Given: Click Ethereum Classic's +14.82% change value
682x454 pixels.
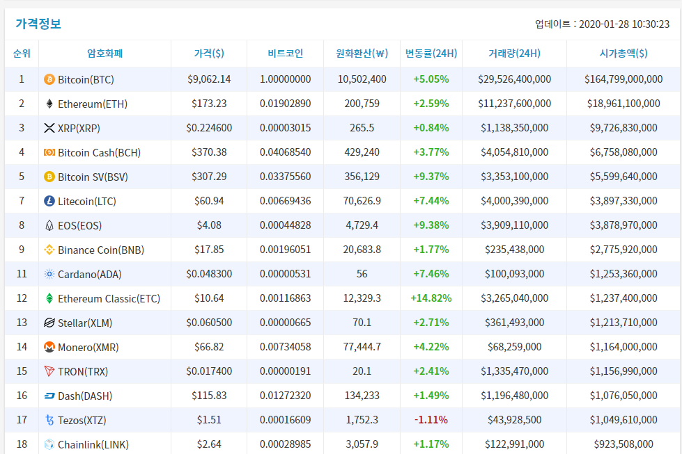Looking at the screenshot, I should (431, 298).
